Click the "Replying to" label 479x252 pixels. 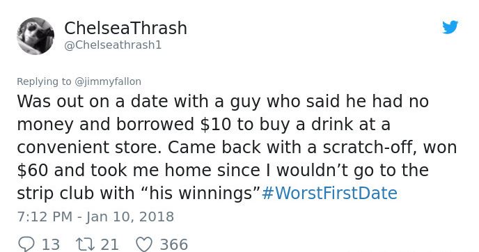click(x=44, y=81)
